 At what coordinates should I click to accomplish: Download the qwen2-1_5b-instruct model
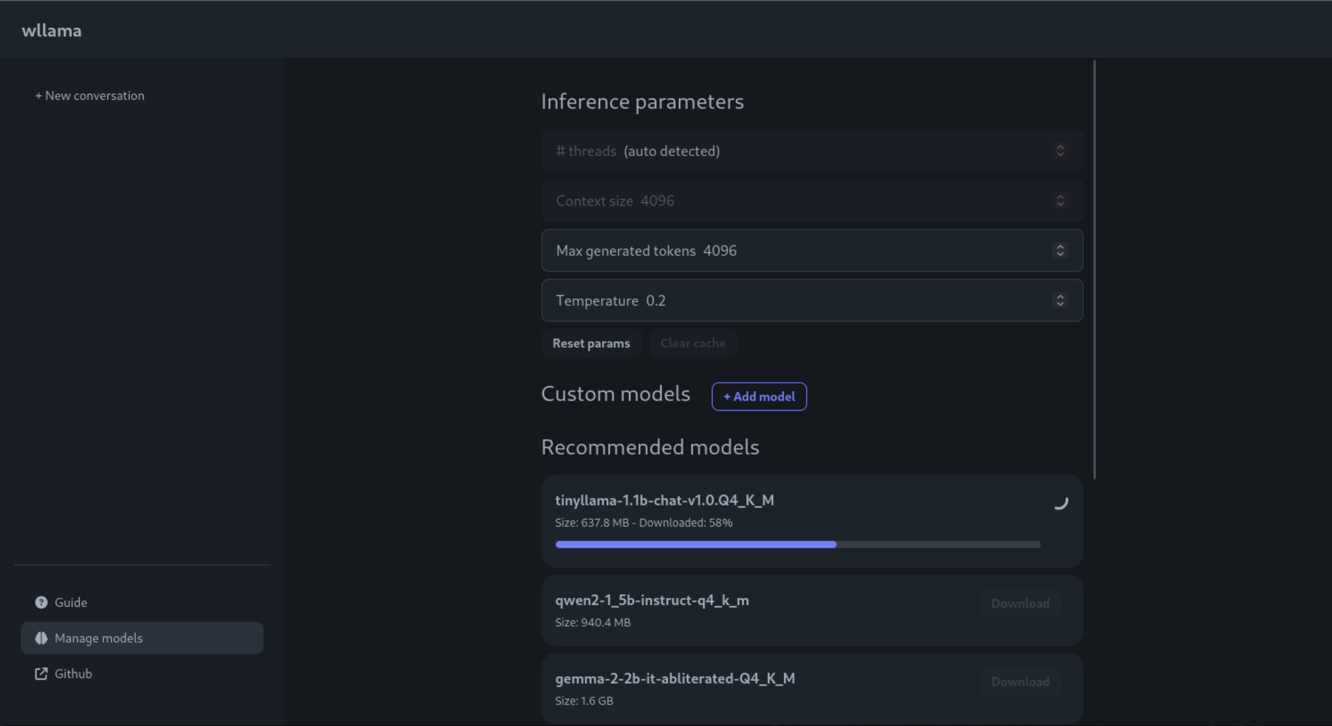1019,603
